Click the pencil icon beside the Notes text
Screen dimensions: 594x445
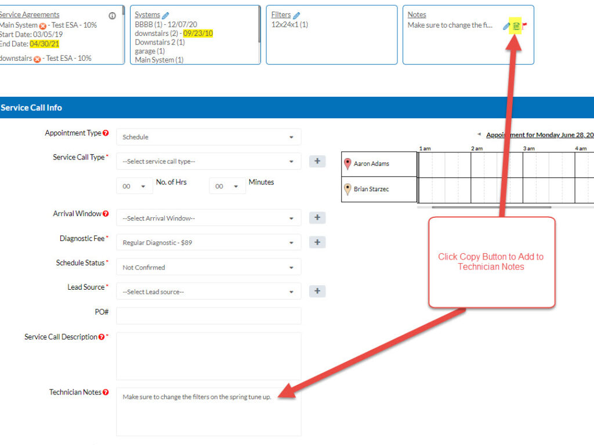click(506, 25)
